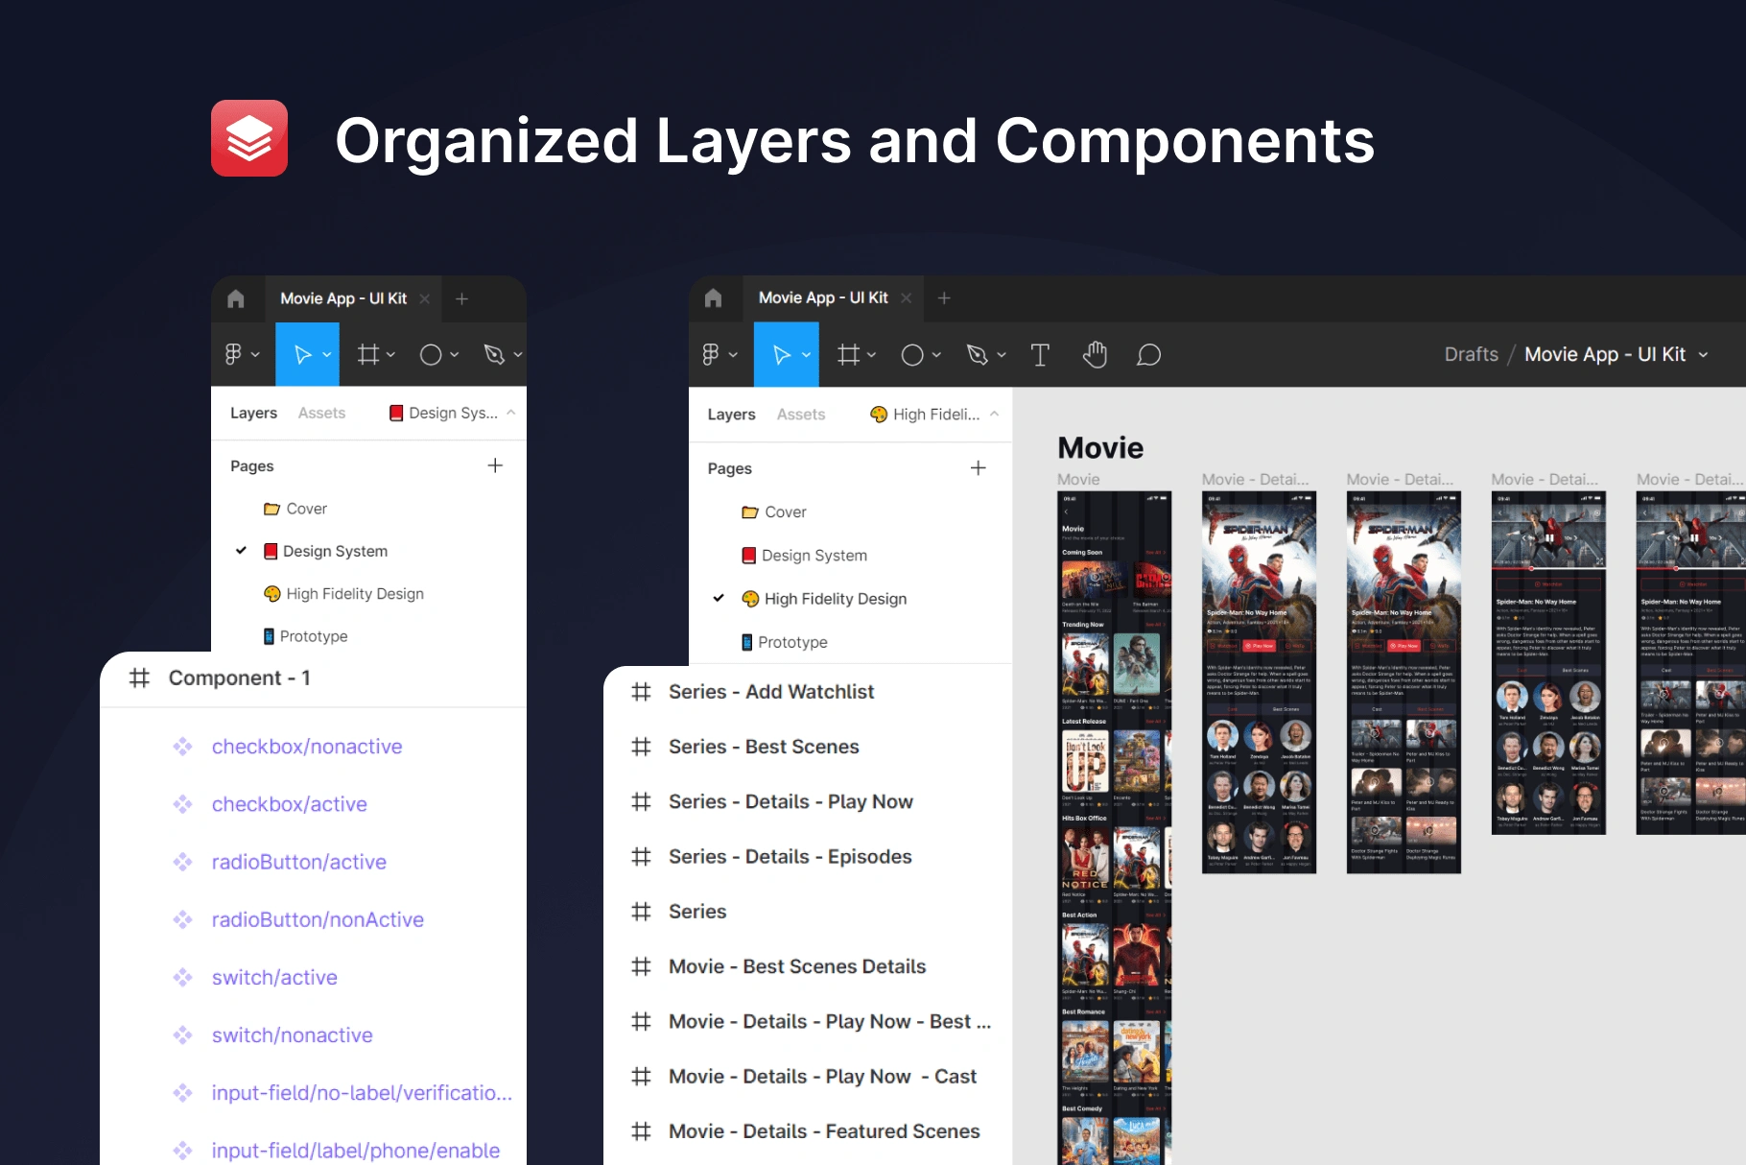The image size is (1746, 1165).
Task: Close Movie App tab in right window
Action: pos(906,297)
